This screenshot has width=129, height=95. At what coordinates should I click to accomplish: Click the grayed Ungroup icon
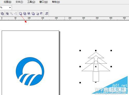pyautogui.click(x=11, y=13)
